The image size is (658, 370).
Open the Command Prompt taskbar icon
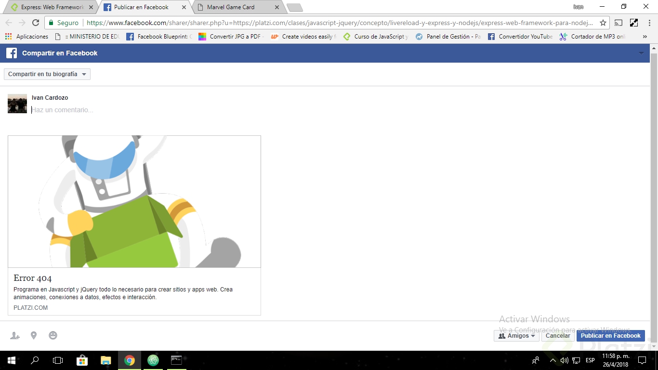point(177,360)
